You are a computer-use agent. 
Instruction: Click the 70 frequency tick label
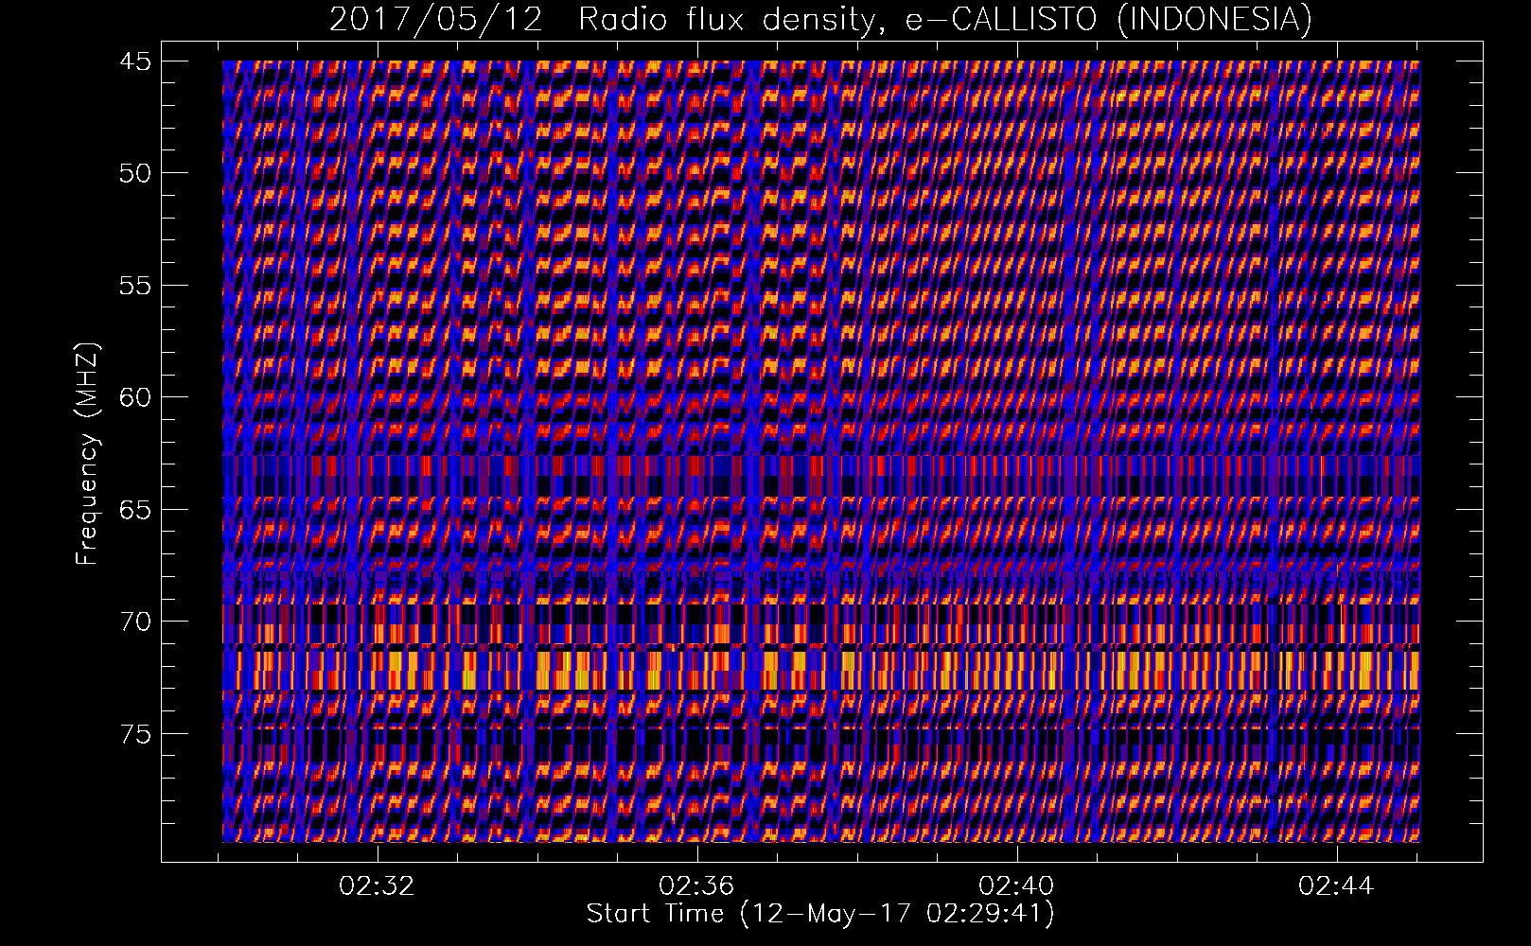pyautogui.click(x=135, y=622)
